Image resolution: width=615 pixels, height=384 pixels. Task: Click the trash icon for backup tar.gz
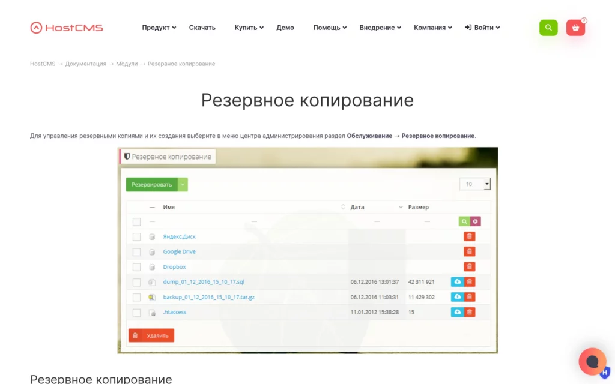point(470,297)
